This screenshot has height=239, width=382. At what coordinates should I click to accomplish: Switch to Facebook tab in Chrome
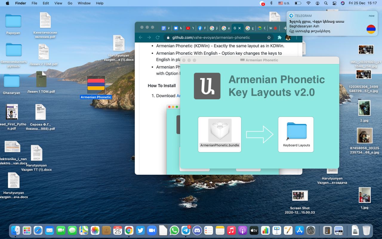[202, 28]
